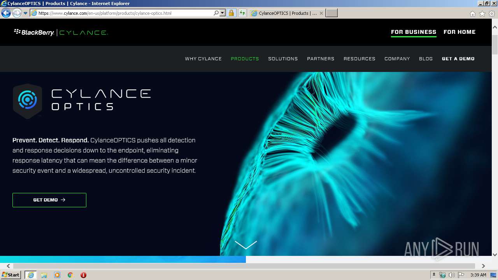Click the address bar URL field
The width and height of the screenshot is (498, 280).
pyautogui.click(x=121, y=13)
